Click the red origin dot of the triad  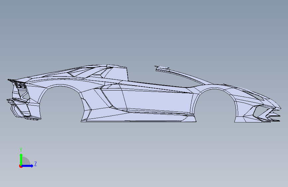20,166
